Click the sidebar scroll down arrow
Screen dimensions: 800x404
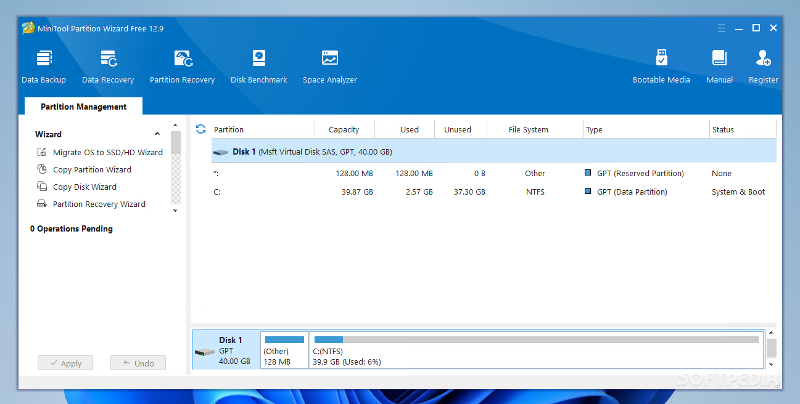click(x=175, y=211)
